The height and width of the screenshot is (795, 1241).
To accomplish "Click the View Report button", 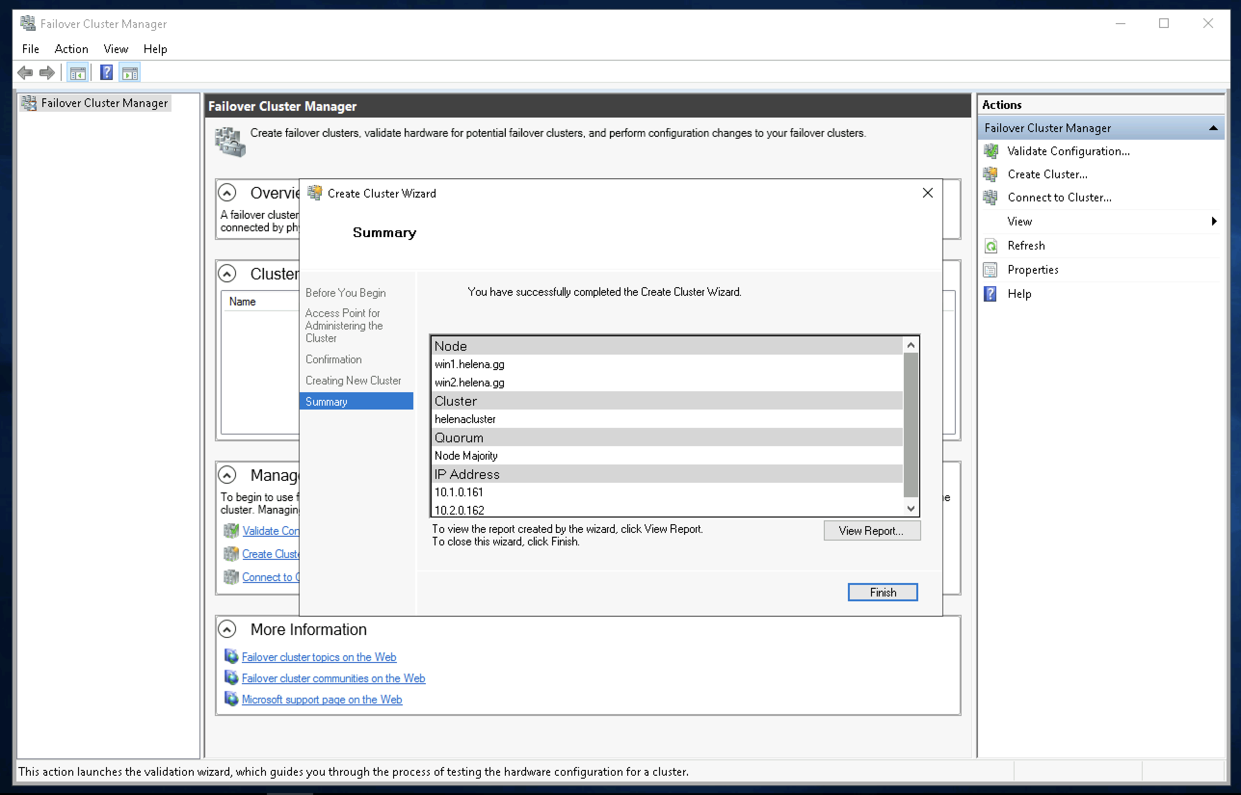I will pos(871,530).
